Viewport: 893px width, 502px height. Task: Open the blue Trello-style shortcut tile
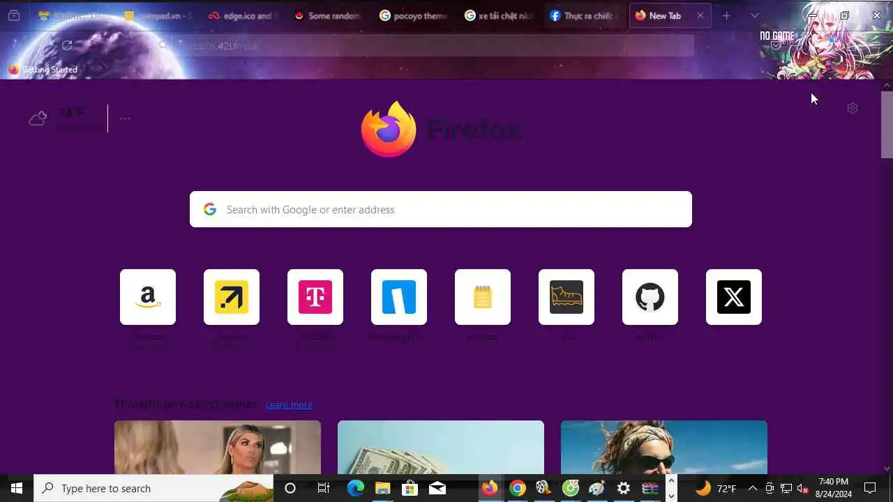click(399, 297)
